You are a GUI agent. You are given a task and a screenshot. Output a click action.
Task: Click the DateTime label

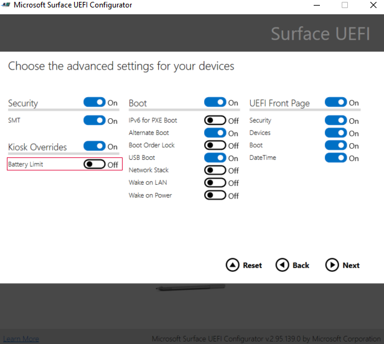click(x=263, y=157)
